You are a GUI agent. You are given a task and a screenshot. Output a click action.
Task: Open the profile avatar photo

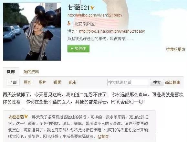point(32,31)
